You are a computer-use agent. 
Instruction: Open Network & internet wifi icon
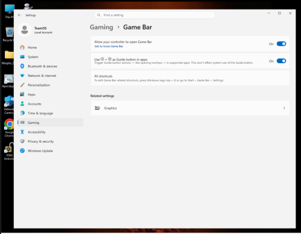coord(22,76)
